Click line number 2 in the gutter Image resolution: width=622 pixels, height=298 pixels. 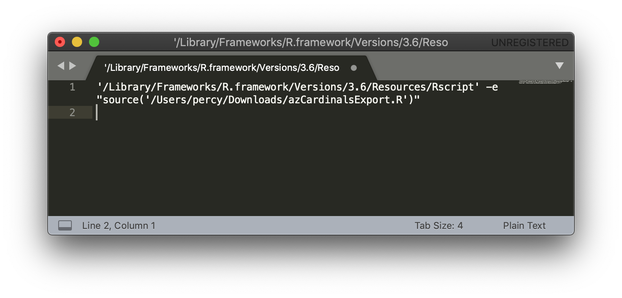click(x=72, y=112)
